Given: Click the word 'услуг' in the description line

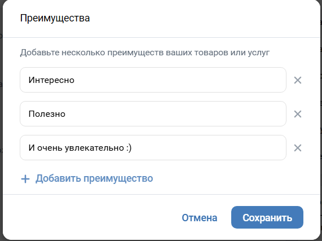Looking at the screenshot, I should pyautogui.click(x=258, y=53).
